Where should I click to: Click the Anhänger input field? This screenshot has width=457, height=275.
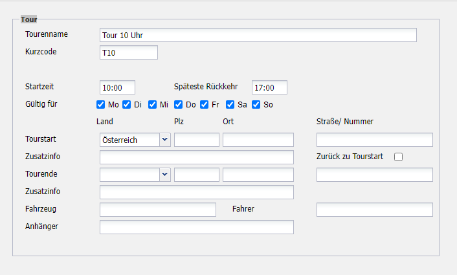196,227
